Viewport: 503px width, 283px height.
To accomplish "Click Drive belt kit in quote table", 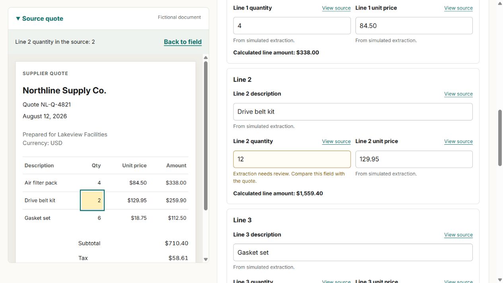I will pyautogui.click(x=40, y=200).
